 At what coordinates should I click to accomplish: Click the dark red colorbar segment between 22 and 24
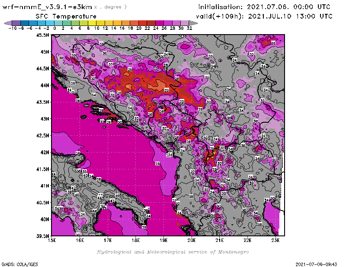(x=151, y=23)
